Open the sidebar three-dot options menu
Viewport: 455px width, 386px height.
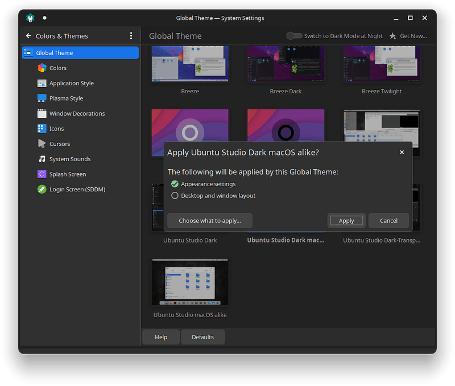click(131, 36)
